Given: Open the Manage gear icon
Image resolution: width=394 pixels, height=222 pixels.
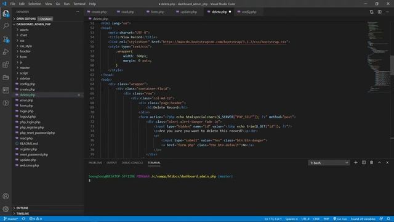Looking at the screenshot, I should pos(6,209).
